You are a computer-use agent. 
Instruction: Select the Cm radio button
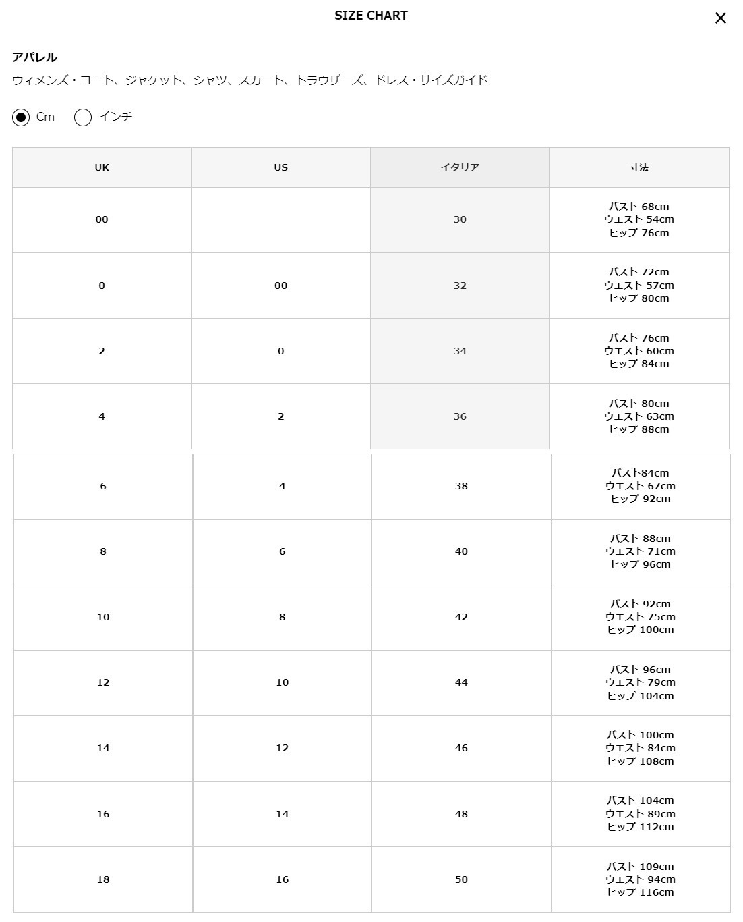pyautogui.click(x=22, y=117)
